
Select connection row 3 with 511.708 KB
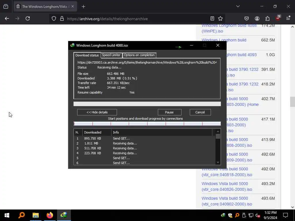tap(145, 148)
